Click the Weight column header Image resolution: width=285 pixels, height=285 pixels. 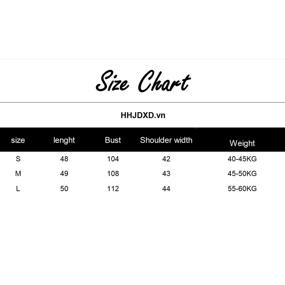(x=242, y=143)
